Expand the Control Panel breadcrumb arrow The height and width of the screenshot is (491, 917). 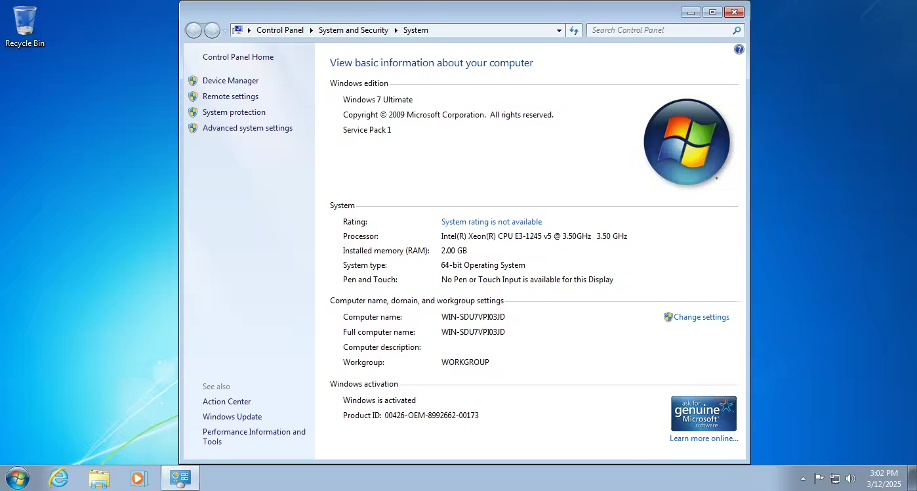pyautogui.click(x=311, y=30)
